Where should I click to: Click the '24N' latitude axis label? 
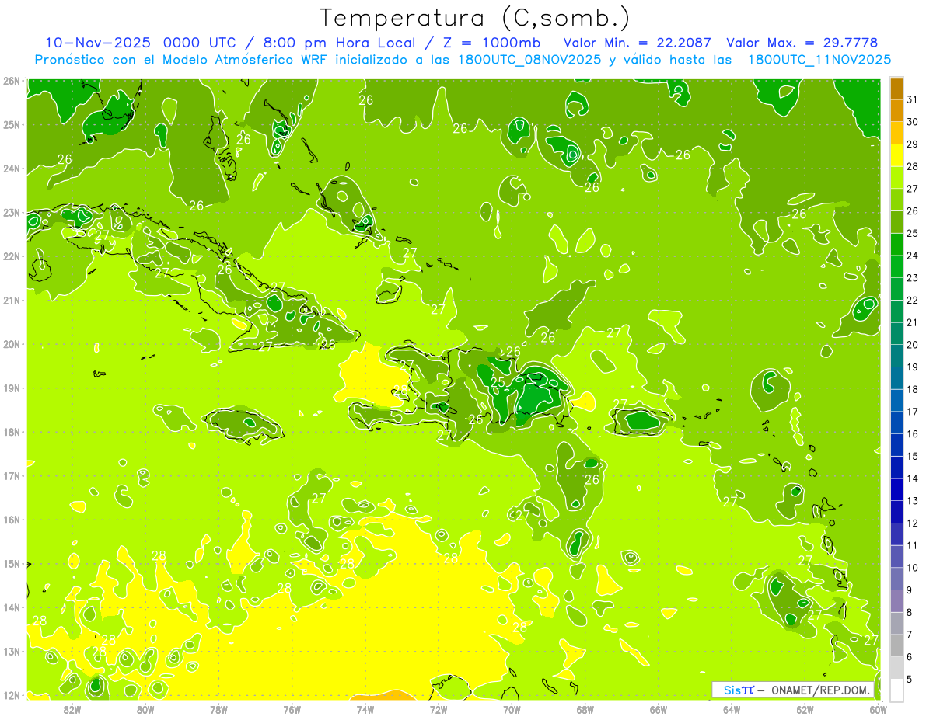11,169
